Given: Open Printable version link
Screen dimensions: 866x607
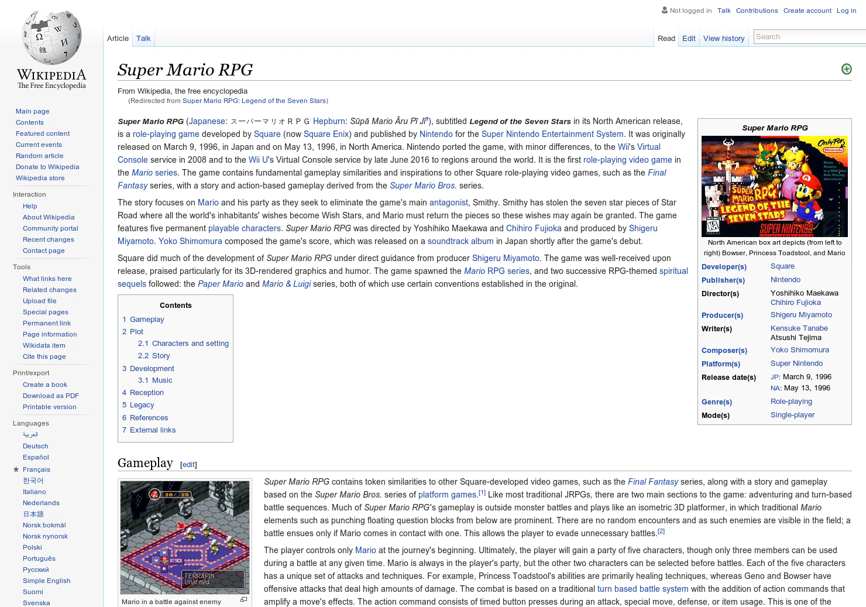Looking at the screenshot, I should pyautogui.click(x=49, y=407).
